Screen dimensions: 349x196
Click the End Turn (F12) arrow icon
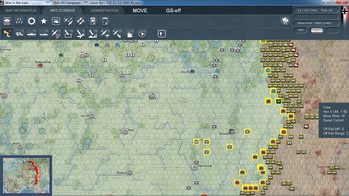[142, 34]
